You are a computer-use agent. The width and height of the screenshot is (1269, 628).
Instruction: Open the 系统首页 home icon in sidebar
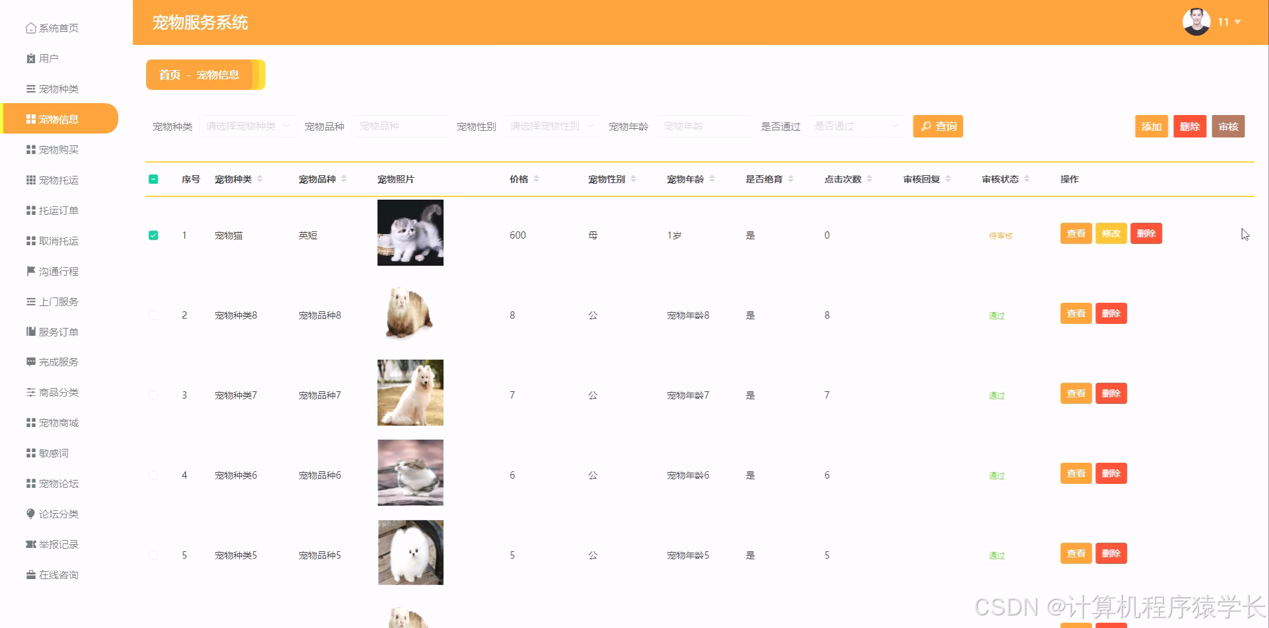[x=56, y=28]
